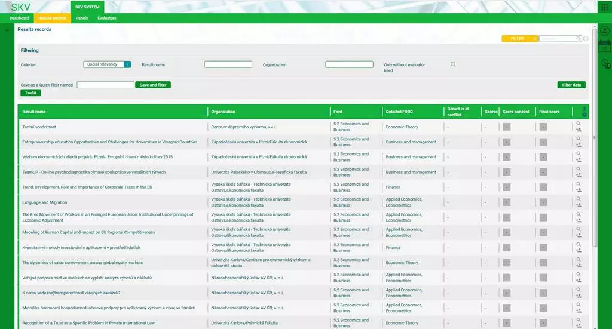Switch to the Dashboard tab
This screenshot has width=612, height=329.
pyautogui.click(x=19, y=19)
